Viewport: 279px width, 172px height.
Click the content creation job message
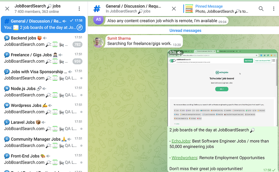(162, 21)
